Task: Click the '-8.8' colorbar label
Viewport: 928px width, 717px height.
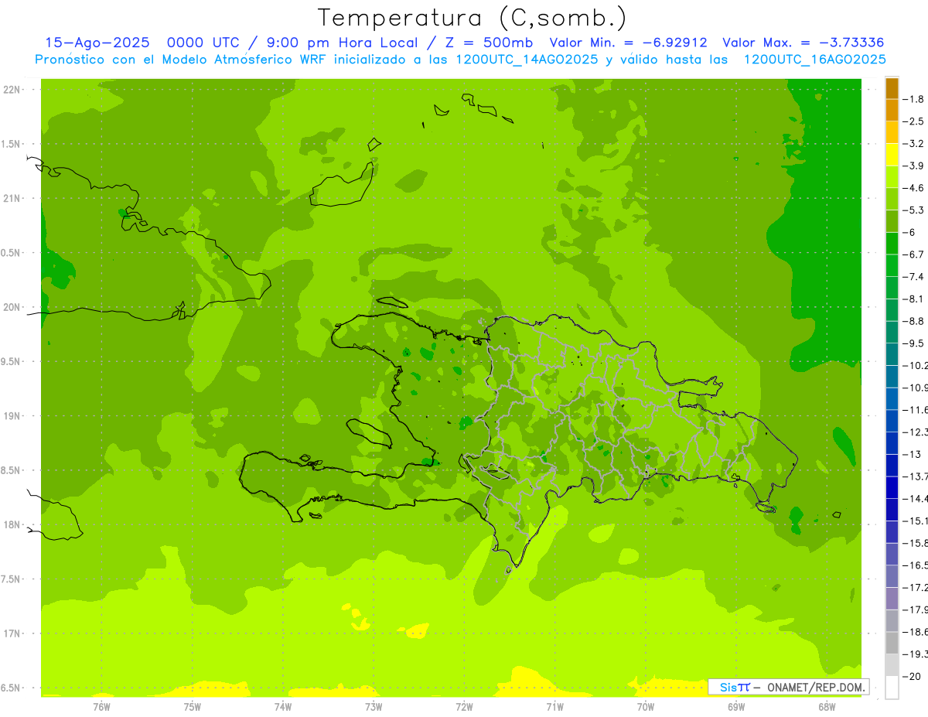Action: (x=915, y=321)
